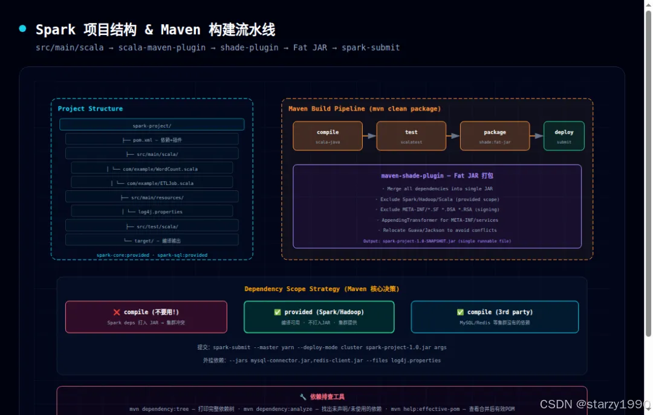
Task: Click the compile (不要用!) scope card
Action: (146, 317)
